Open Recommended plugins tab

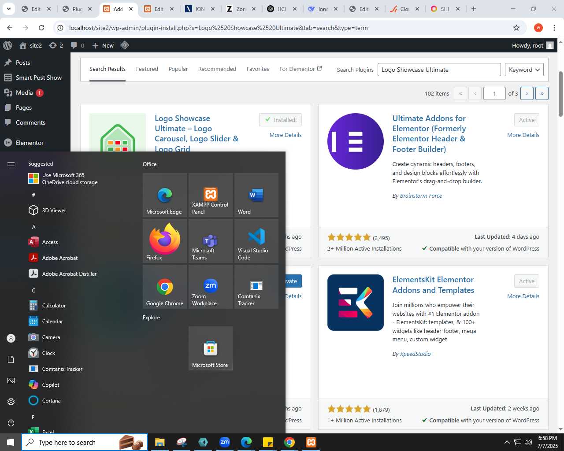point(217,69)
